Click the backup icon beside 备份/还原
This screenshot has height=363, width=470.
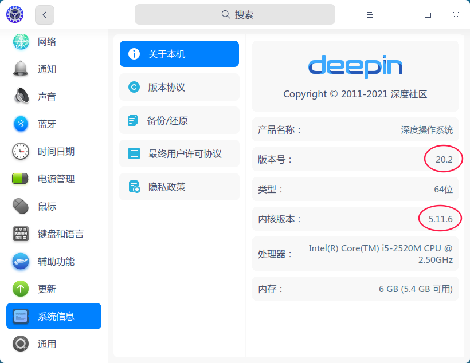[x=133, y=120]
